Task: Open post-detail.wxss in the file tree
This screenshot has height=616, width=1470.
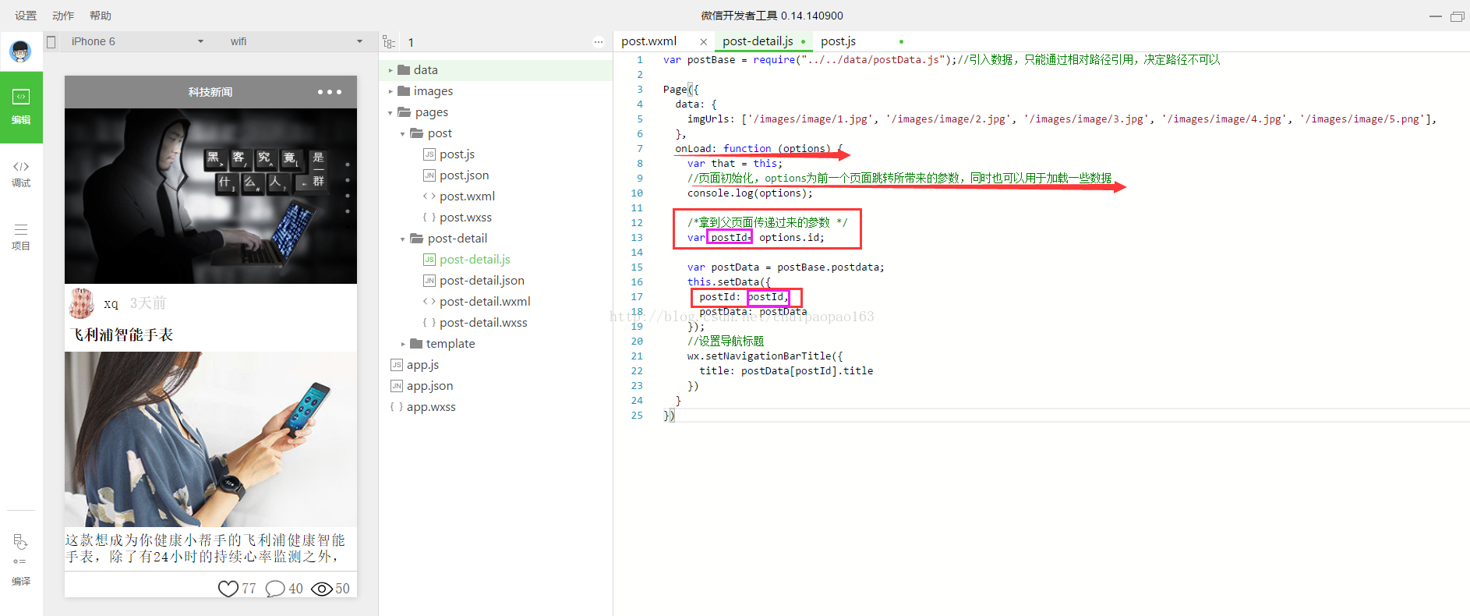Action: click(483, 323)
